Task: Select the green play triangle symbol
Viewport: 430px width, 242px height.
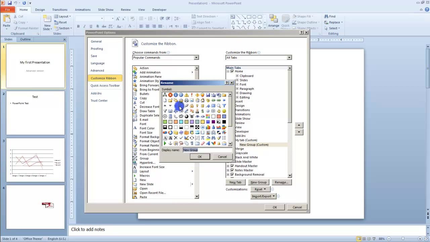Action: (165, 143)
